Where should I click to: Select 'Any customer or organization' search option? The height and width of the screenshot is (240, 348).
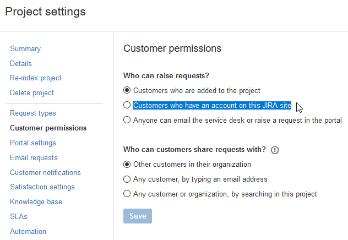coord(127,194)
